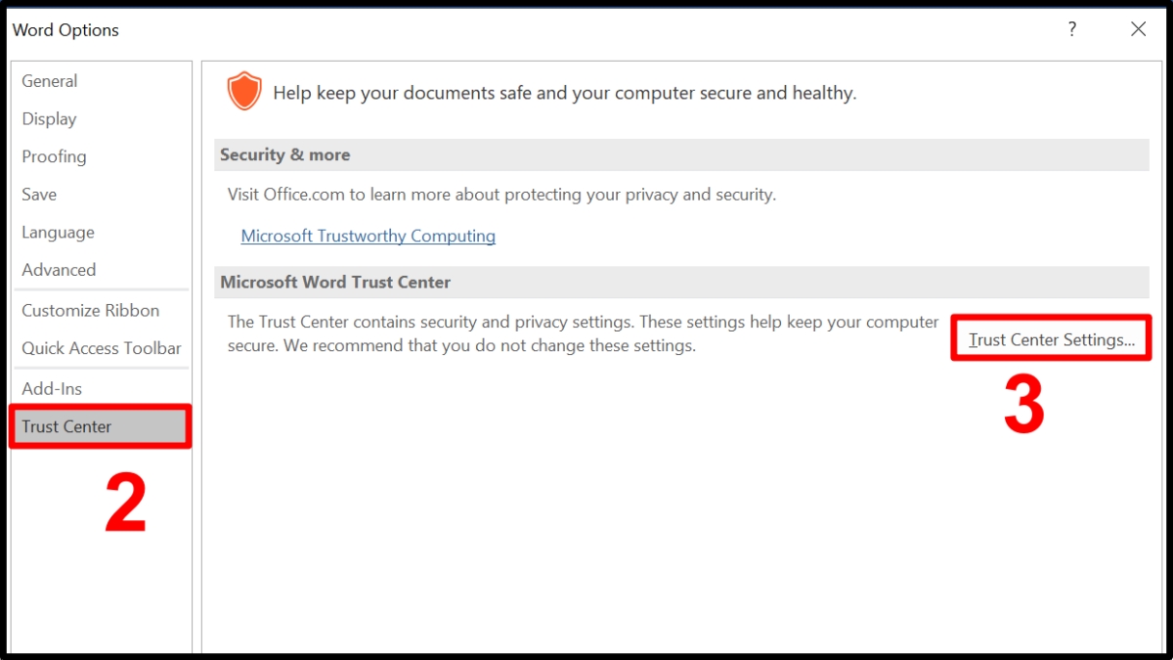1173x660 pixels.
Task: Open the Save options category
Action: (39, 195)
